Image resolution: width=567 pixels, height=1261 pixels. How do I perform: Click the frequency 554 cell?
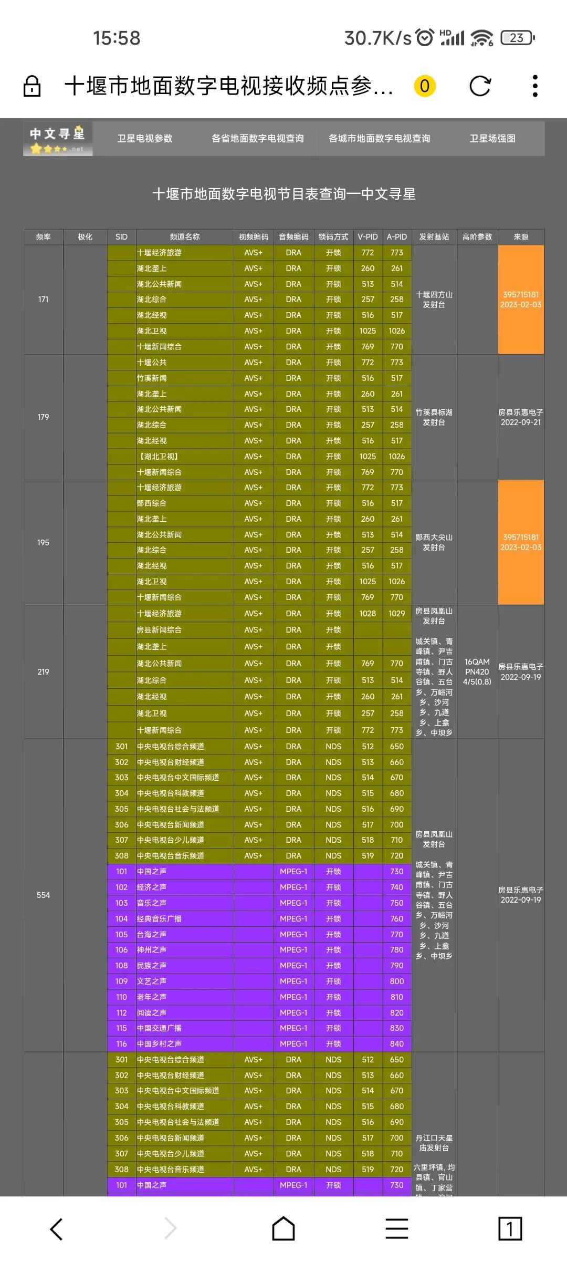pyautogui.click(x=44, y=895)
